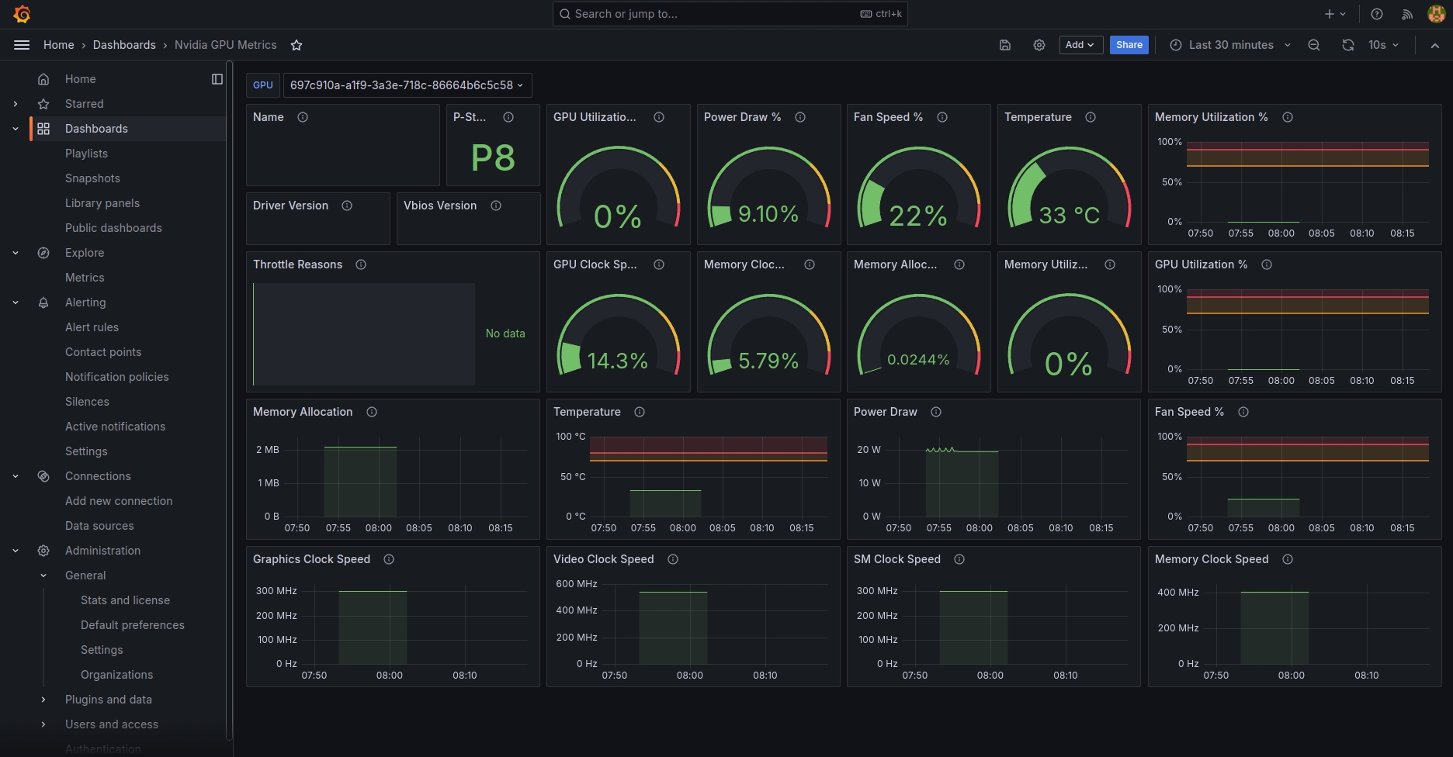
Task: Open the help question mark icon
Action: click(1376, 14)
